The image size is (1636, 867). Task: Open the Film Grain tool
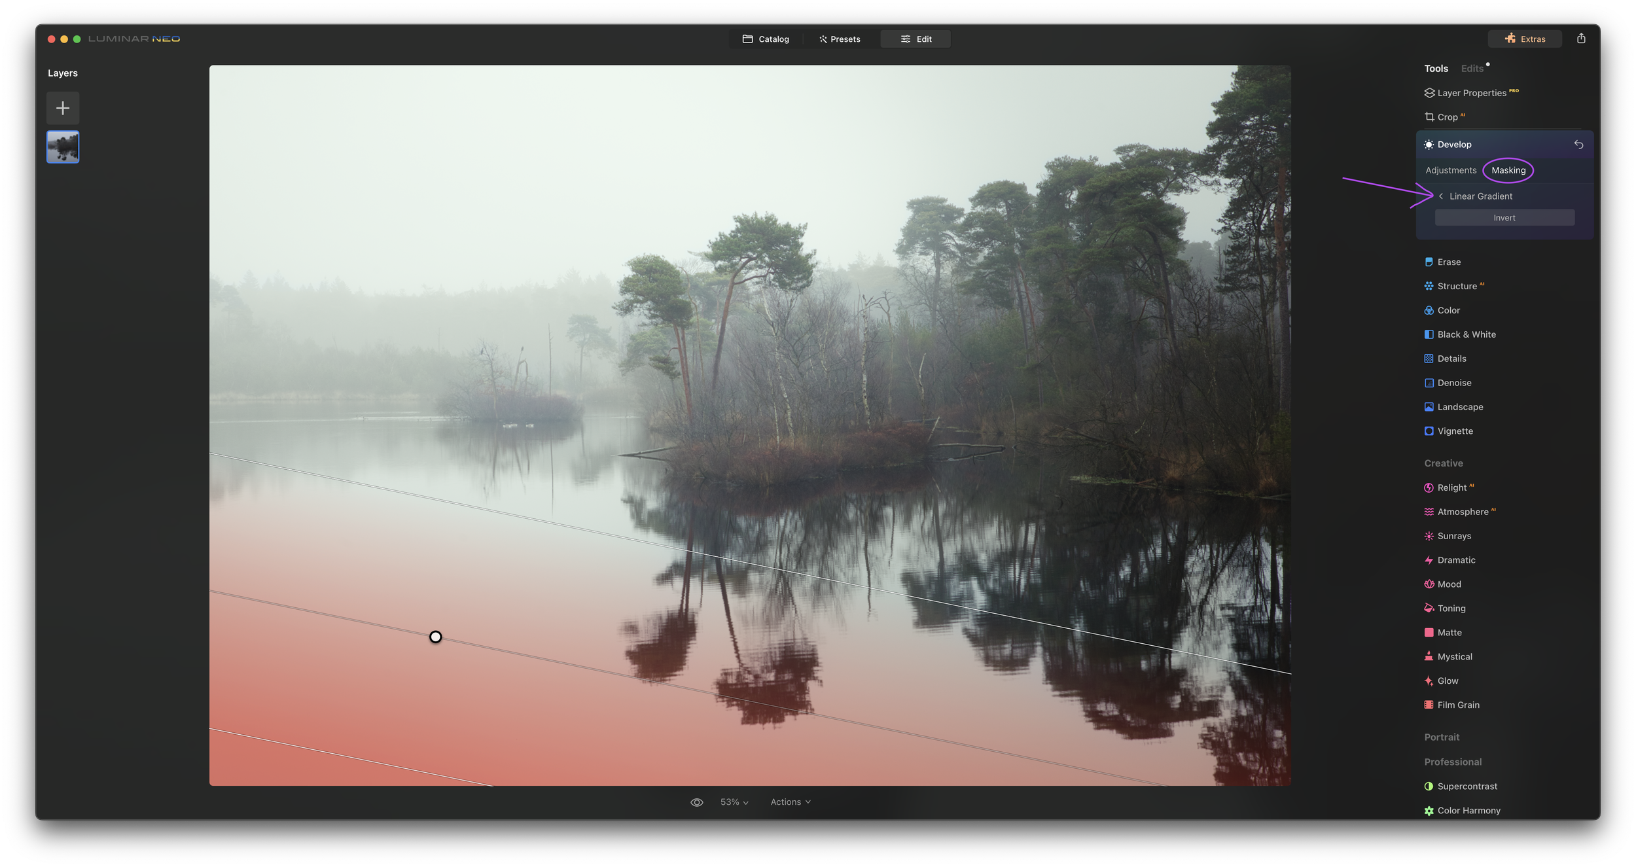1457,705
